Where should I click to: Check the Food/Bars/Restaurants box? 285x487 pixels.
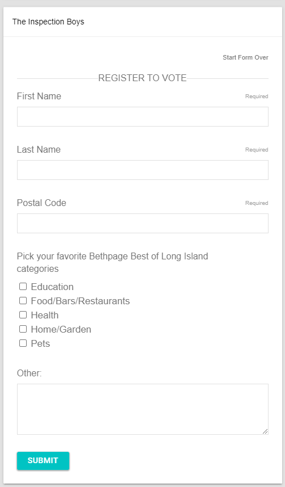click(x=23, y=301)
